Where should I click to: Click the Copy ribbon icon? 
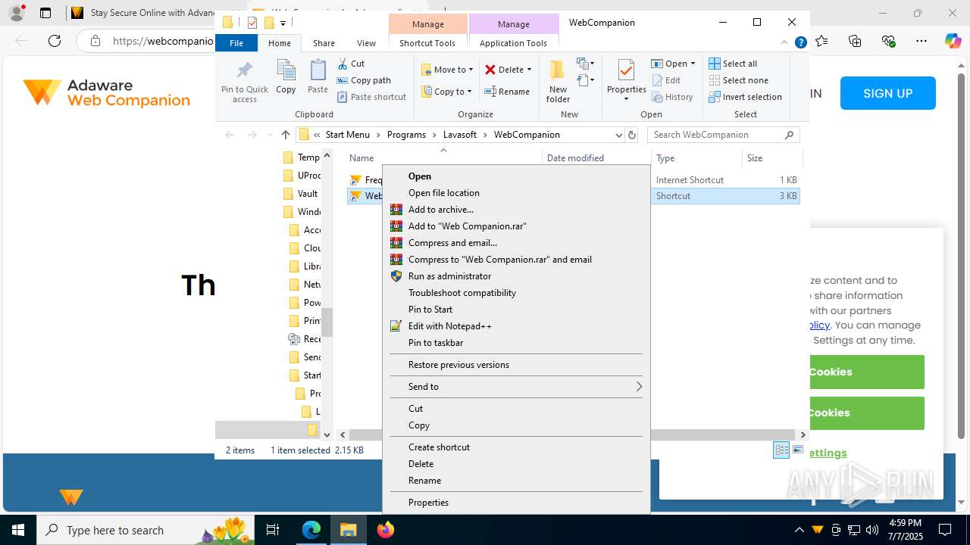[x=286, y=77]
